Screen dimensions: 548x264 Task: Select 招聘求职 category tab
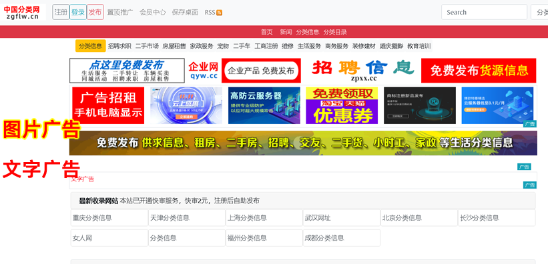(119, 46)
